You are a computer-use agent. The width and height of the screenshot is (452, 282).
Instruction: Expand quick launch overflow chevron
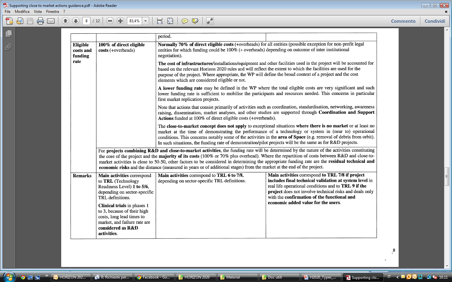point(46,276)
